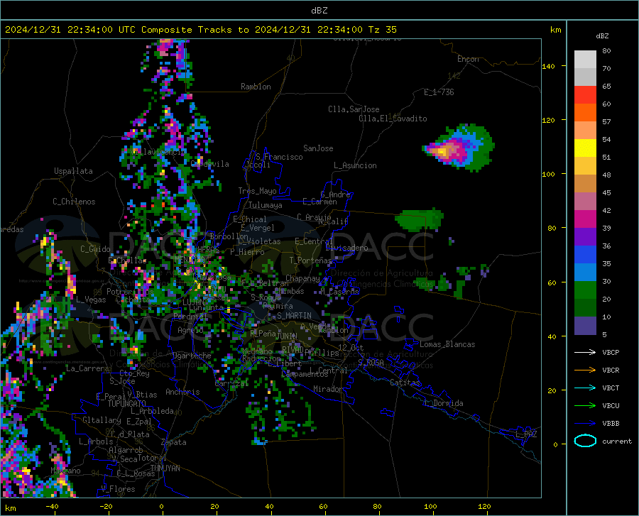Click the L_Asuncion place label
This screenshot has width=639, height=516.
(355, 165)
